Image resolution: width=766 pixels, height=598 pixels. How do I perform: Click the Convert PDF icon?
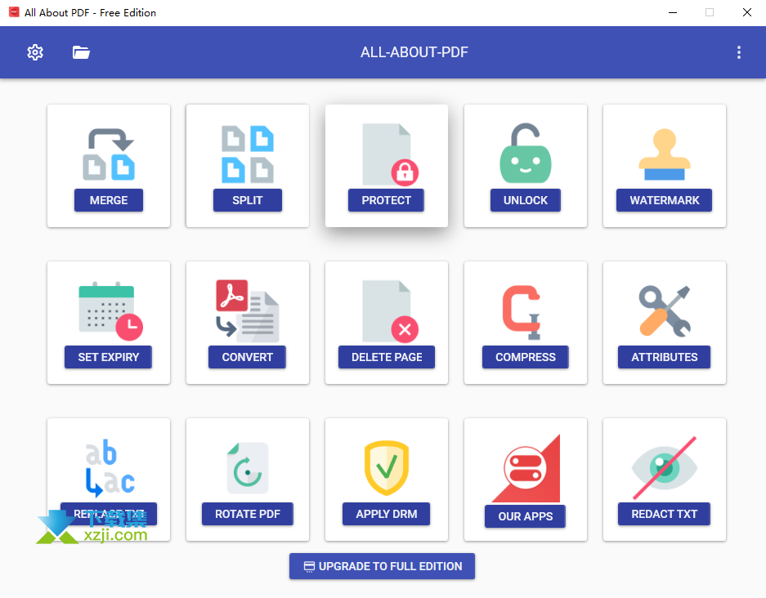click(x=248, y=311)
